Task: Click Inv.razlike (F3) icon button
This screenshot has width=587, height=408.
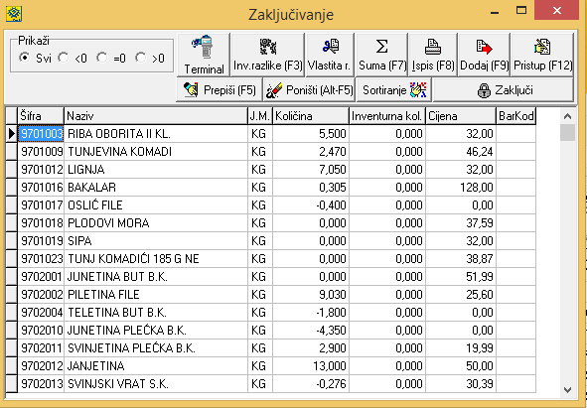Action: (x=267, y=55)
